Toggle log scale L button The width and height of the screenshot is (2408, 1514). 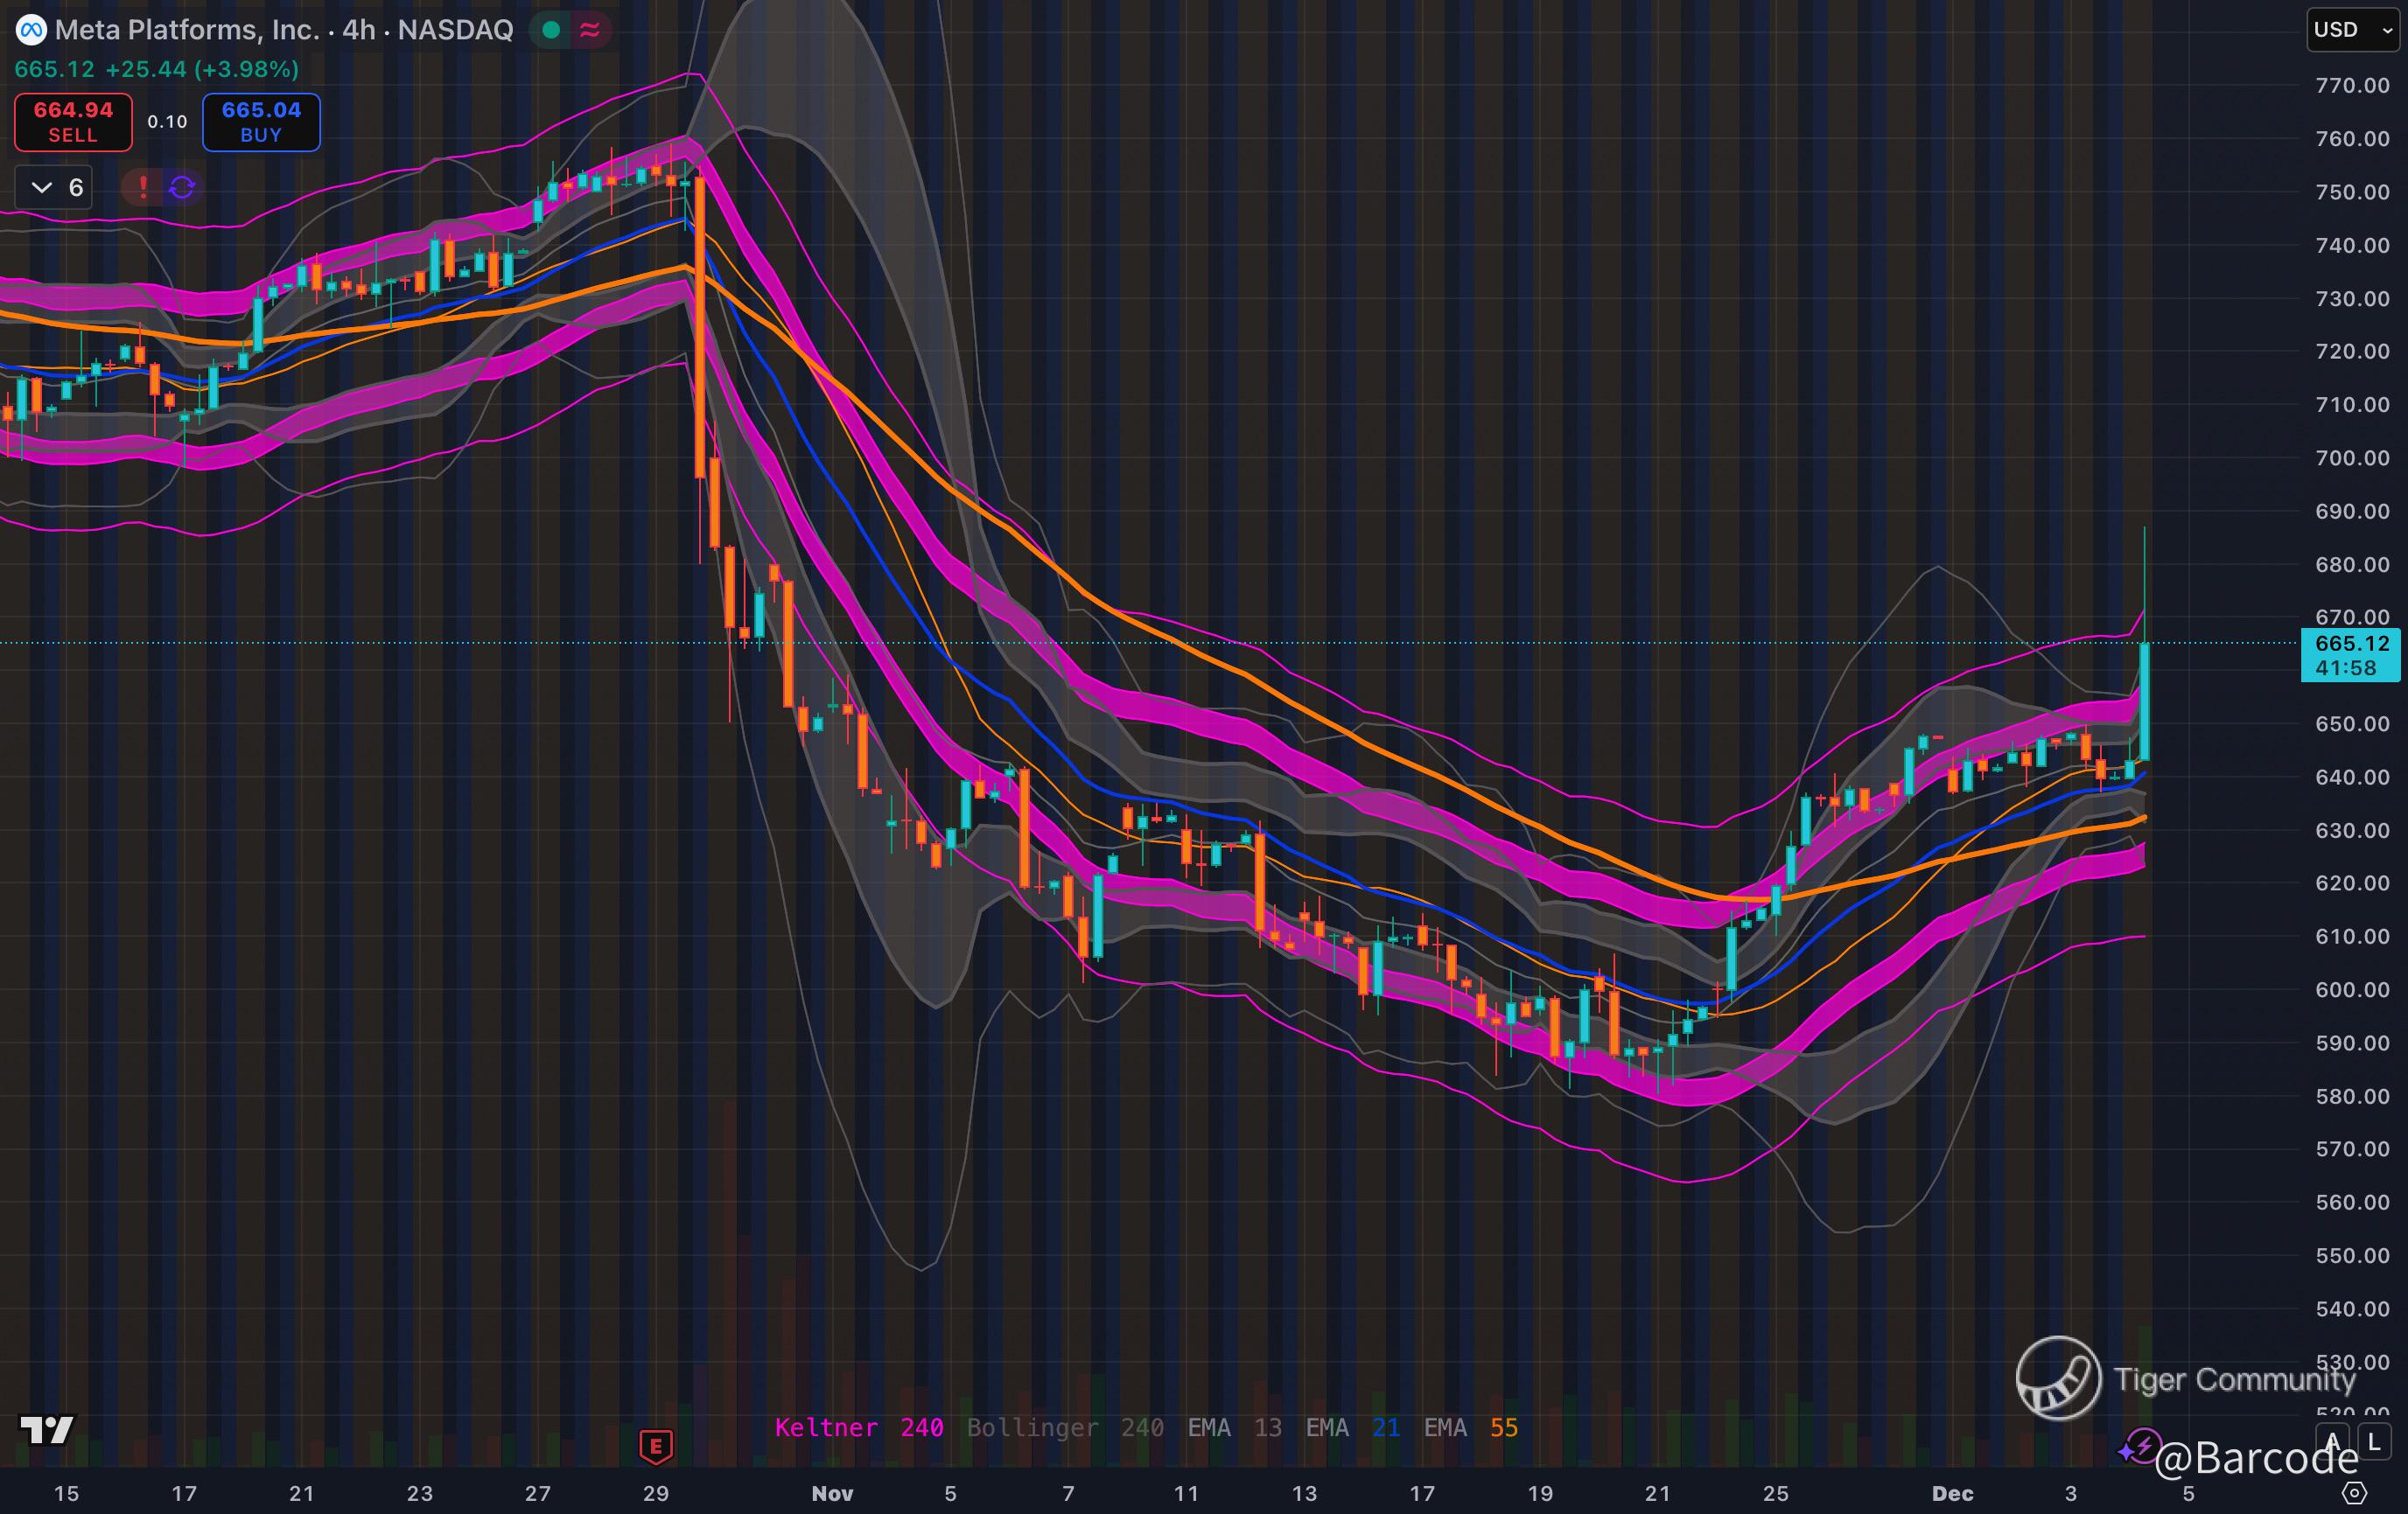[2374, 1442]
